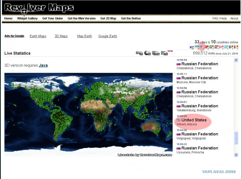The image size is (242, 179).
Task: Open the Bars statistics view icon
Action: [x=156, y=53]
